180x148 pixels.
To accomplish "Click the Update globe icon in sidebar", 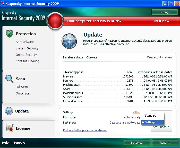I will (x=9, y=111).
